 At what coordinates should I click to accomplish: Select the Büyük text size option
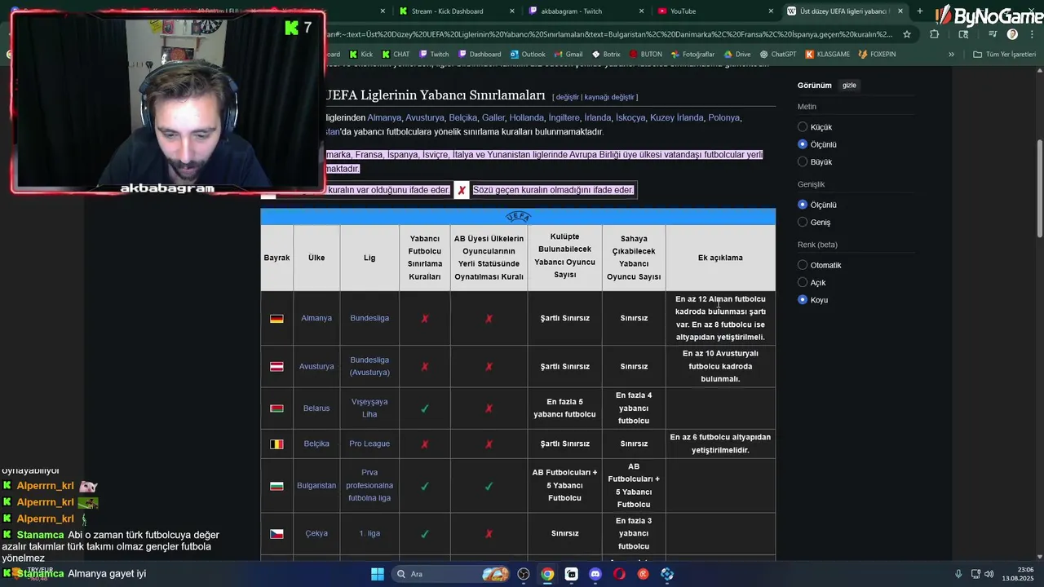[803, 161]
